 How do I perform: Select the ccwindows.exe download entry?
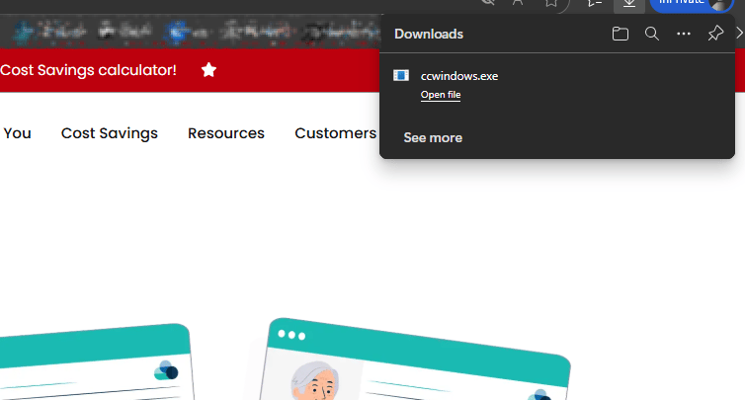pos(557,86)
